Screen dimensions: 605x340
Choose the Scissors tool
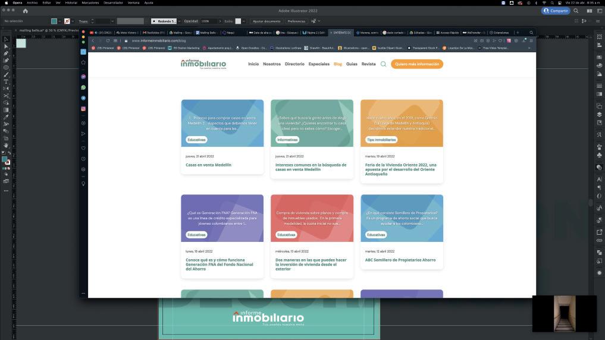point(6,96)
